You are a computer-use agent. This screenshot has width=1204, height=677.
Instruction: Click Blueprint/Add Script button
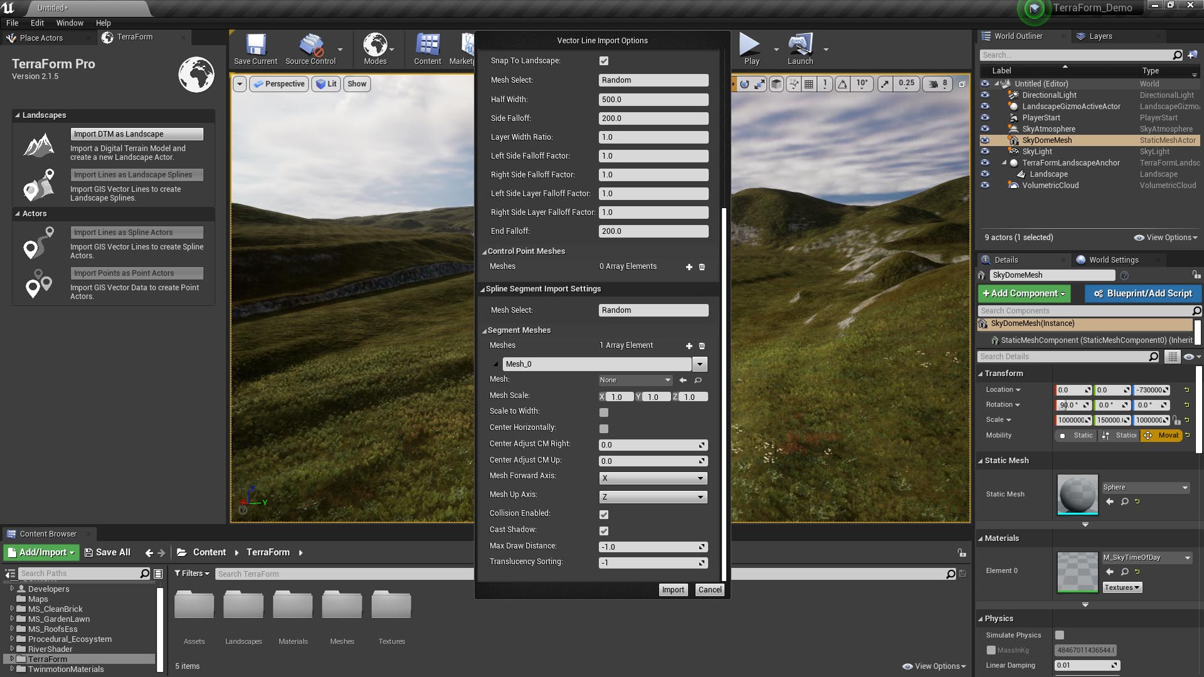click(1143, 293)
